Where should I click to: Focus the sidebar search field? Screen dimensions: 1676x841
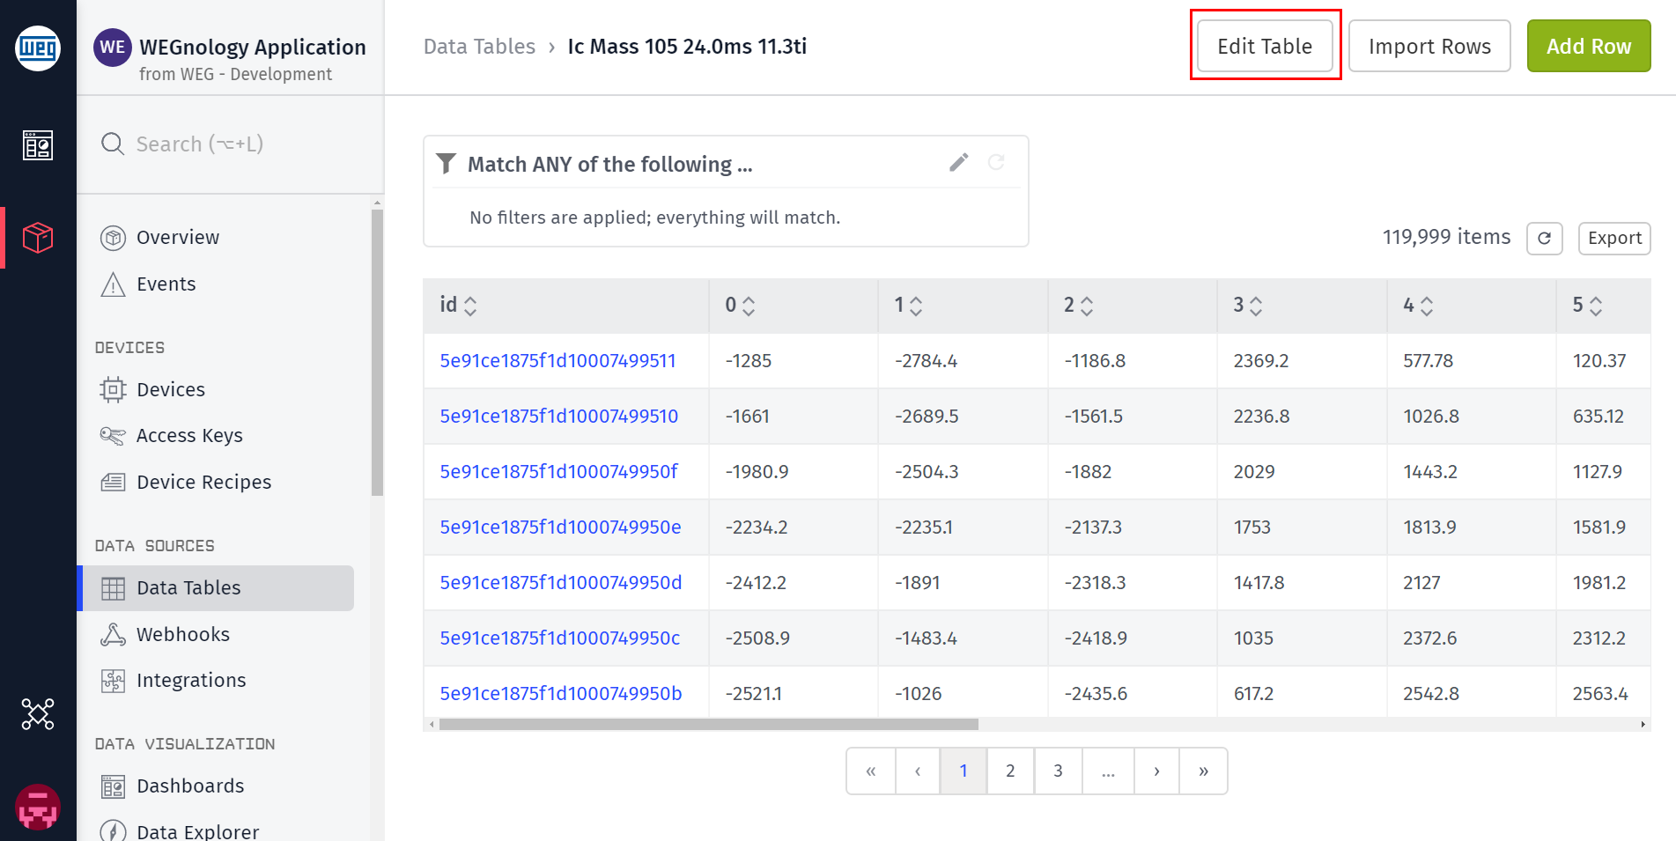tap(231, 144)
